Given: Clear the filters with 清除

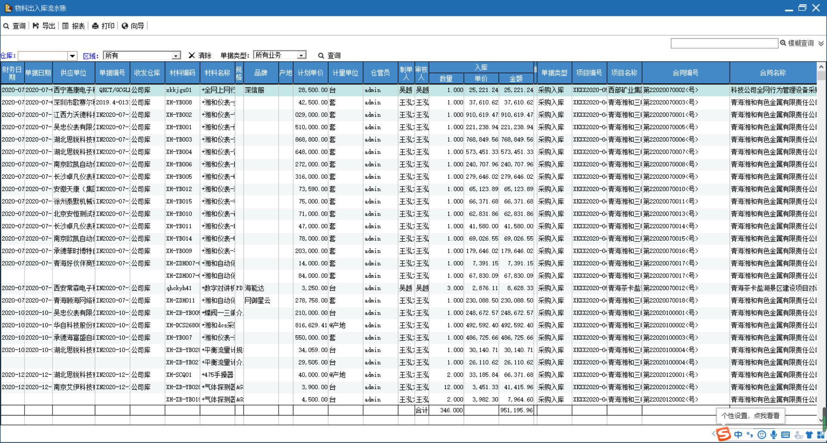Looking at the screenshot, I should coord(200,56).
